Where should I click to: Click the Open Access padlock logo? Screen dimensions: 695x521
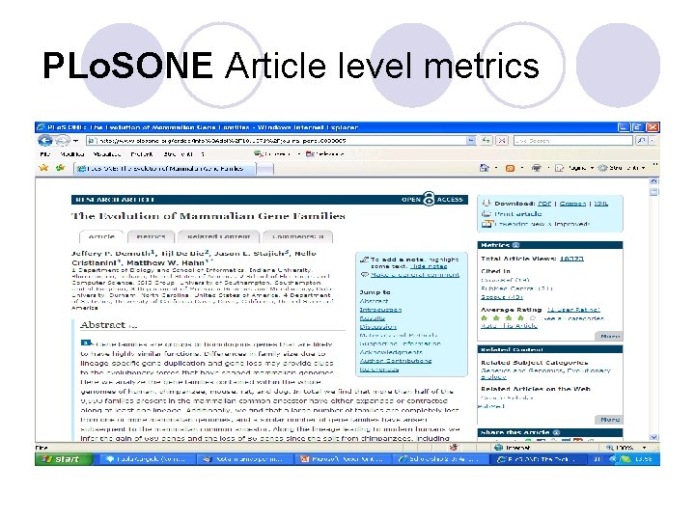(429, 199)
